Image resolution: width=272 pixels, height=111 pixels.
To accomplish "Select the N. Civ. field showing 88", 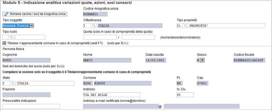I will 185,95.
